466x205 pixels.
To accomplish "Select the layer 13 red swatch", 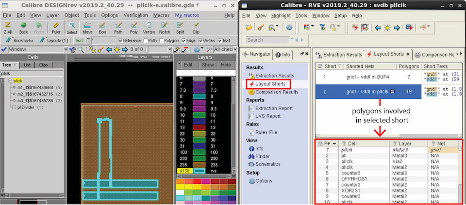I will (200, 127).
